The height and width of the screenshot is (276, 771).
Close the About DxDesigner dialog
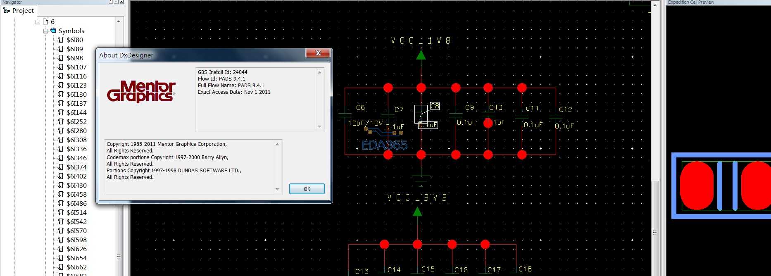point(318,53)
